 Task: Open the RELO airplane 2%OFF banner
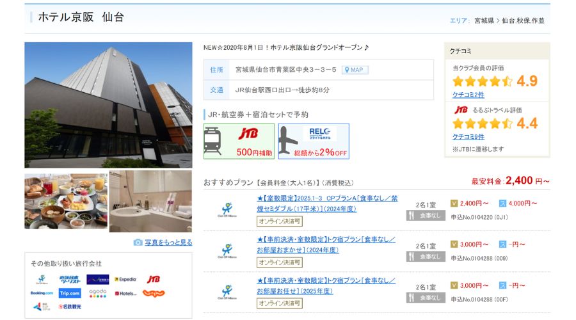(x=314, y=141)
